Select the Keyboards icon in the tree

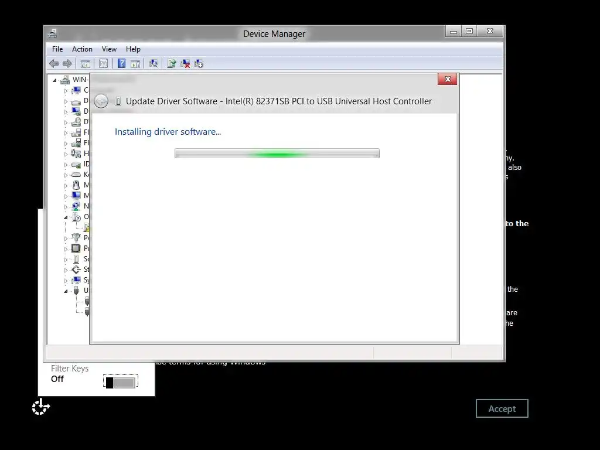[76, 175]
